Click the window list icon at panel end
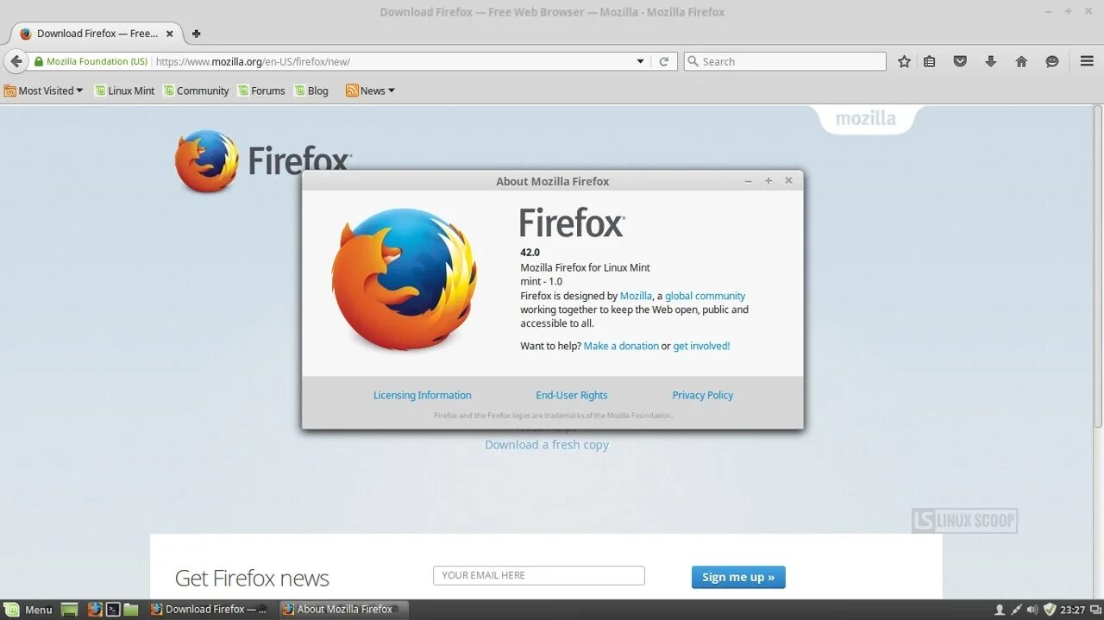Screen dimensions: 1104x620 pyautogui.click(x=1095, y=610)
